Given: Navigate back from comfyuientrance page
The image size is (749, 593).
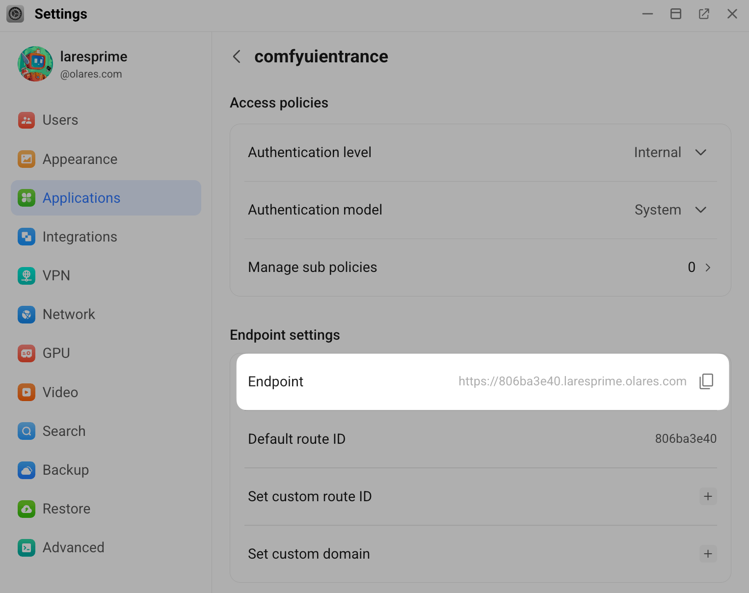Looking at the screenshot, I should click(236, 56).
